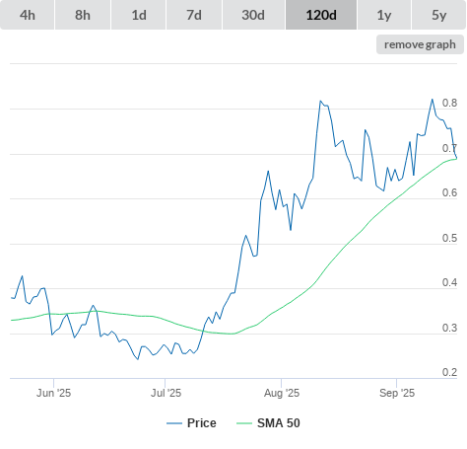Click the green SMA 50 legend line marker
This screenshot has width=467, height=449.
(x=244, y=423)
